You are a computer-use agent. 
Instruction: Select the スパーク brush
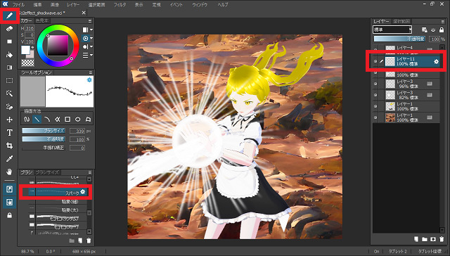[58, 192]
